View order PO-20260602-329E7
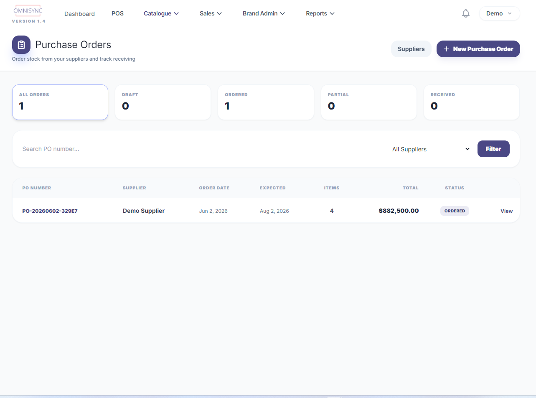This screenshot has width=536, height=398. tap(506, 211)
